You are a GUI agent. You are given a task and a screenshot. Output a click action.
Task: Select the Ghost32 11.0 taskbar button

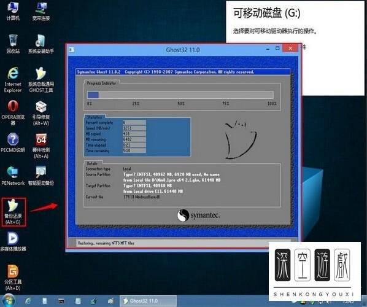(148, 301)
